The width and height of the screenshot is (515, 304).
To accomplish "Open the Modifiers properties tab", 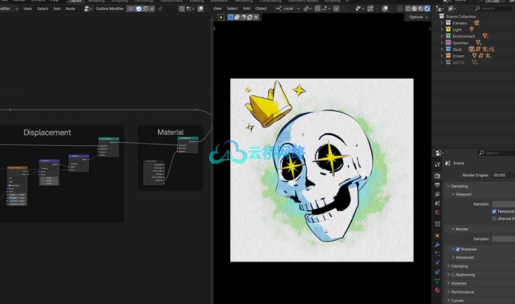I will [x=437, y=244].
